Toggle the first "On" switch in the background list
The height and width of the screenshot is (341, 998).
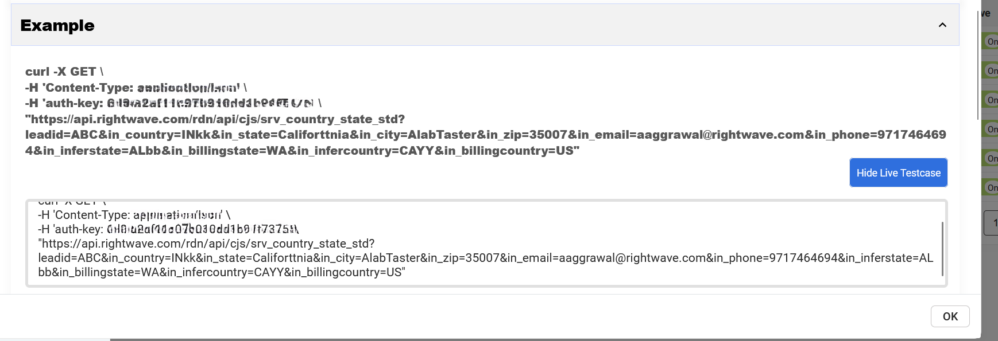(x=991, y=41)
